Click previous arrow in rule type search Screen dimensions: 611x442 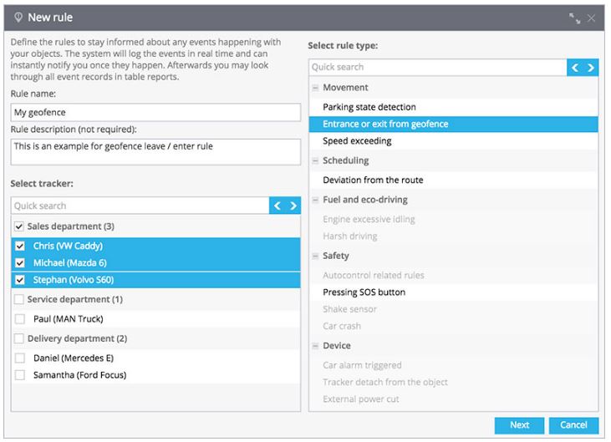coord(575,68)
